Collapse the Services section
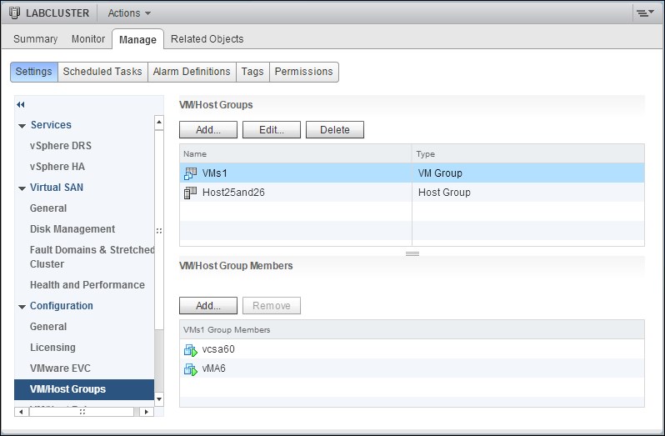Screen dimensions: 665x436 (22, 126)
